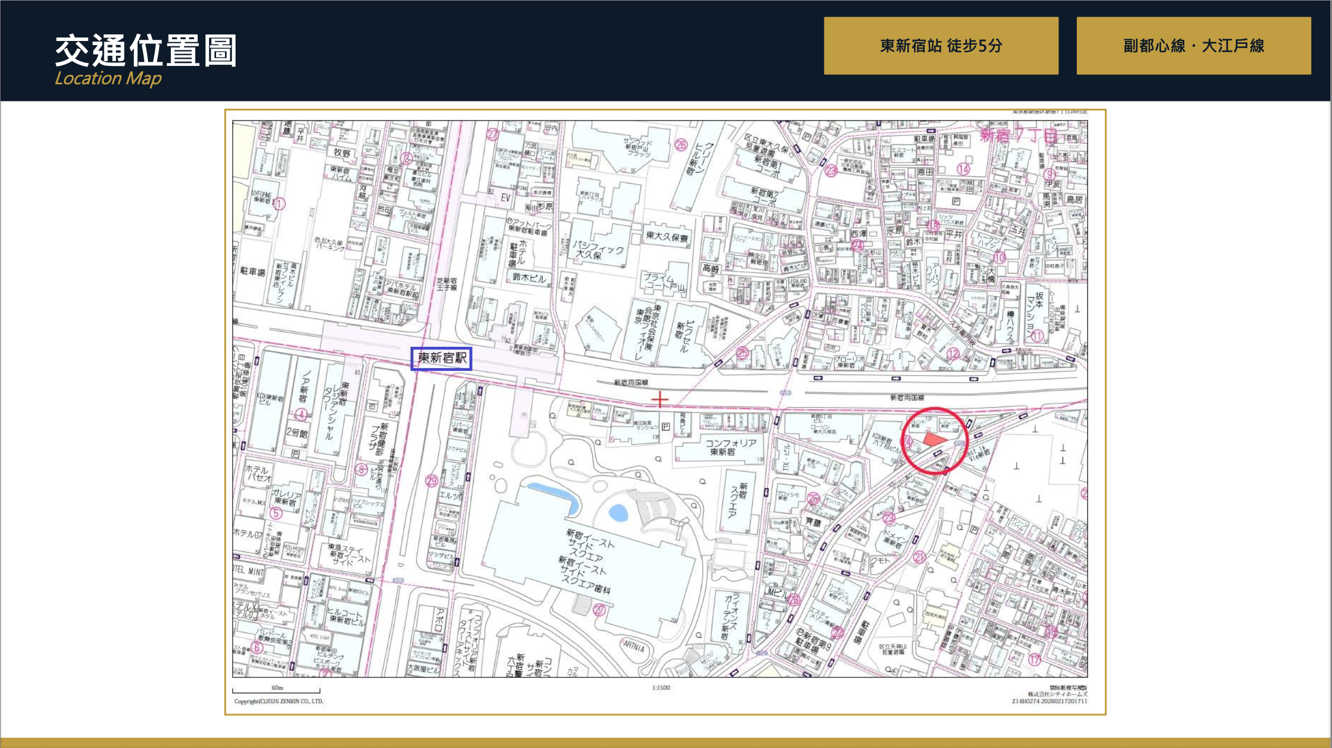Click the 新宿スクエア building label
Viewport: 1332px width, 748px height.
(738, 500)
